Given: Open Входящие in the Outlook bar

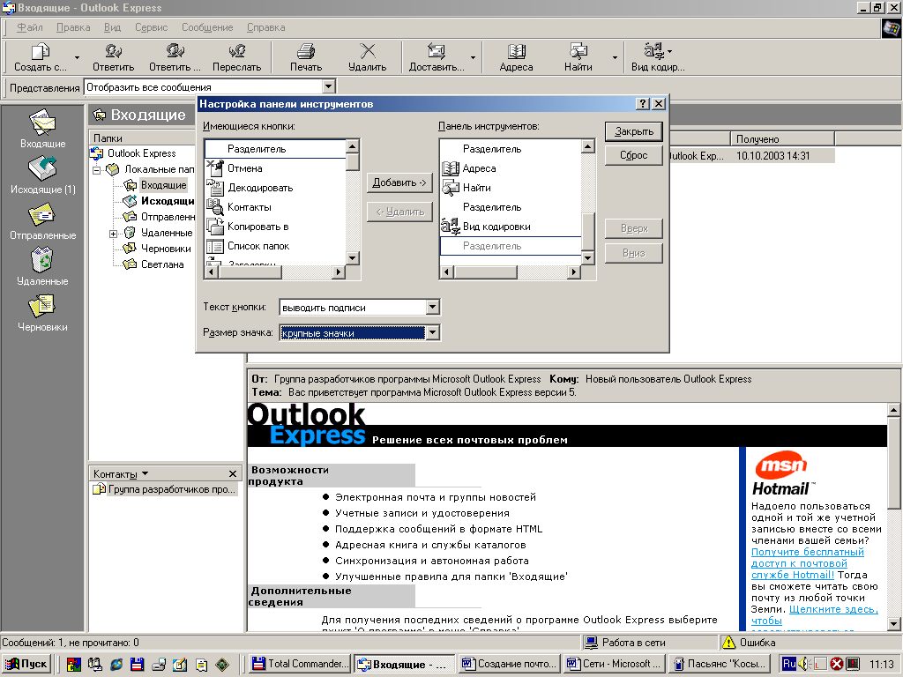Looking at the screenshot, I should click(42, 129).
